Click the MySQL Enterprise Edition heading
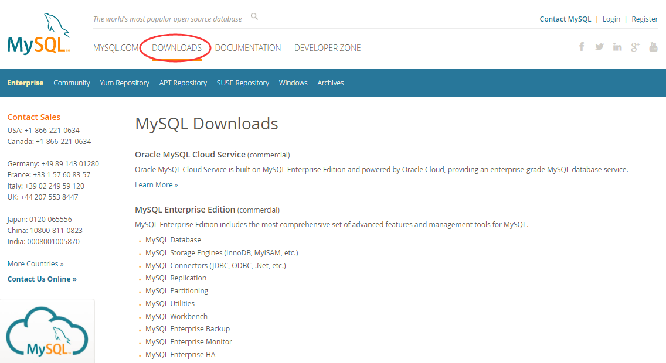 pos(185,210)
